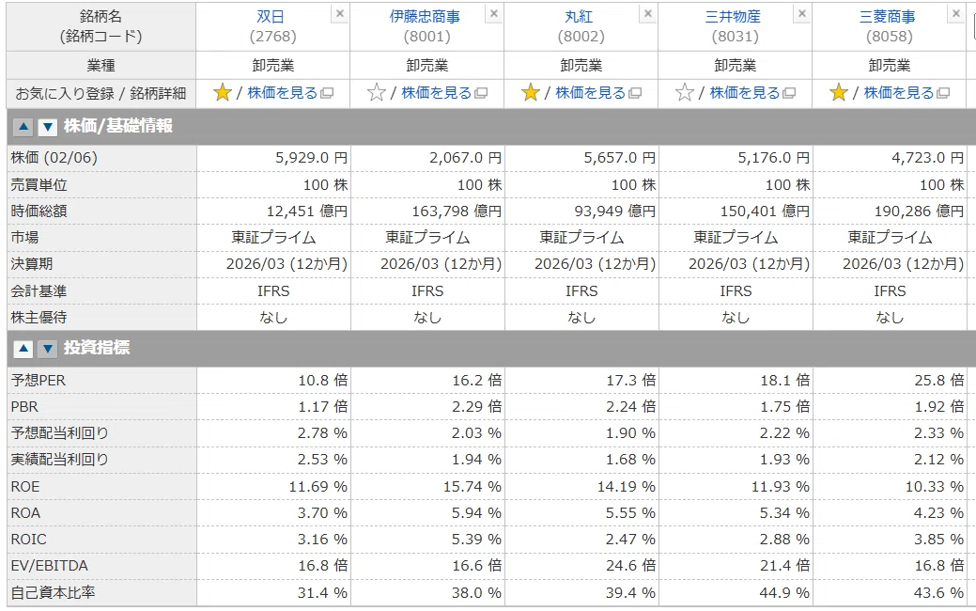This screenshot has height=611, width=976.
Task: Click up arrow in 投資指標 header
Action: click(23, 349)
